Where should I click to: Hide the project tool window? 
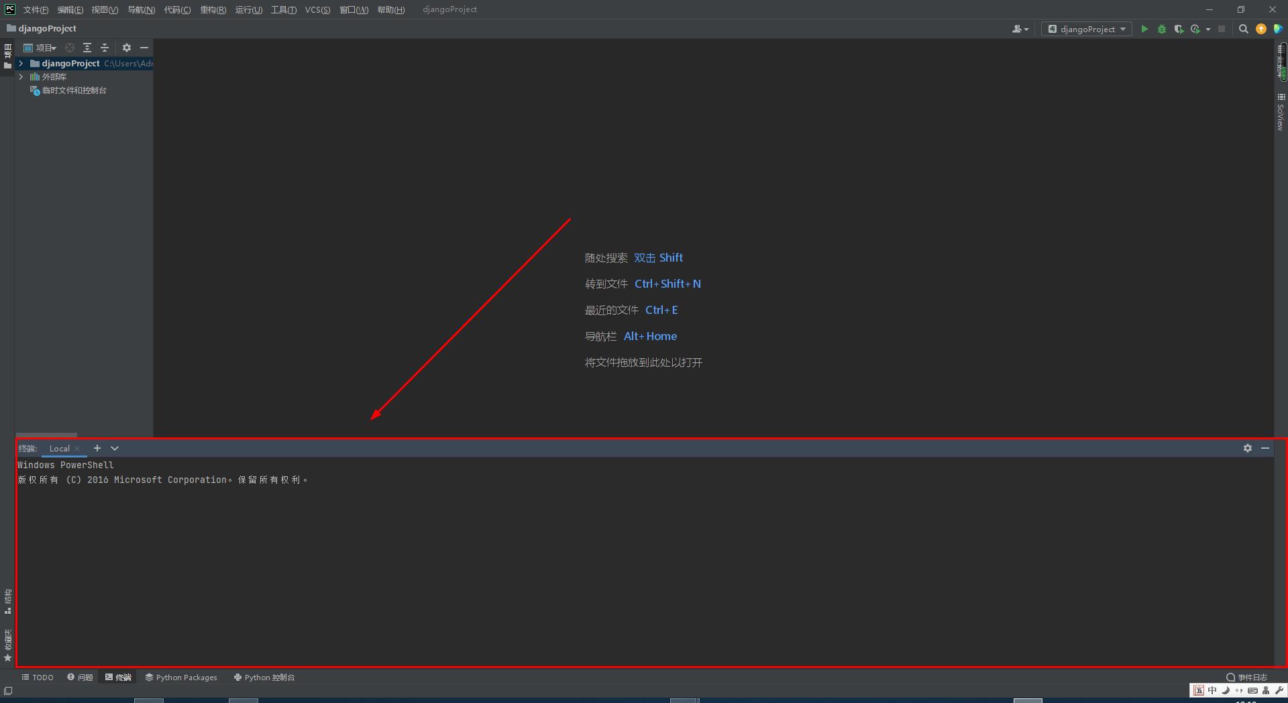[144, 48]
